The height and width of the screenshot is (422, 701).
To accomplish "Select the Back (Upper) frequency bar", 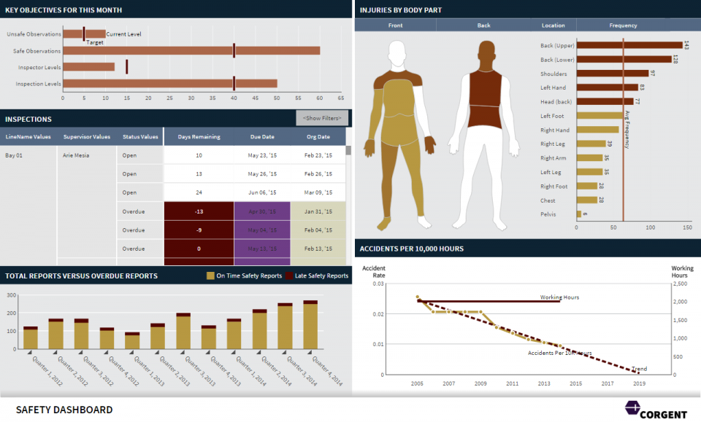I will pos(629,45).
